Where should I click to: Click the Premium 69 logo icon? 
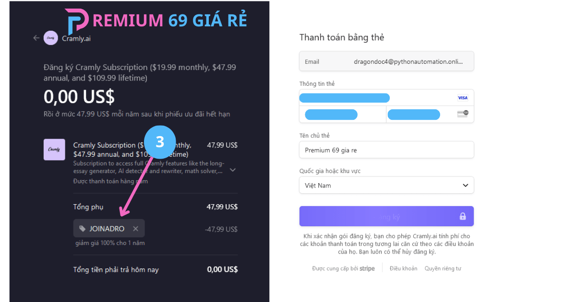point(76,21)
